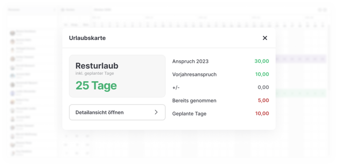Click the calendar icon in the header
The image size is (338, 166).
coord(62,10)
